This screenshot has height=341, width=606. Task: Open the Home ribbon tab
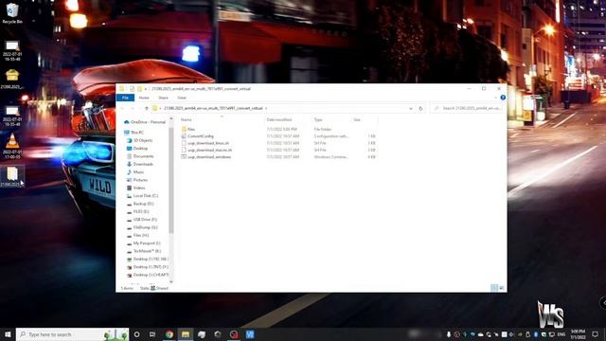coord(144,98)
